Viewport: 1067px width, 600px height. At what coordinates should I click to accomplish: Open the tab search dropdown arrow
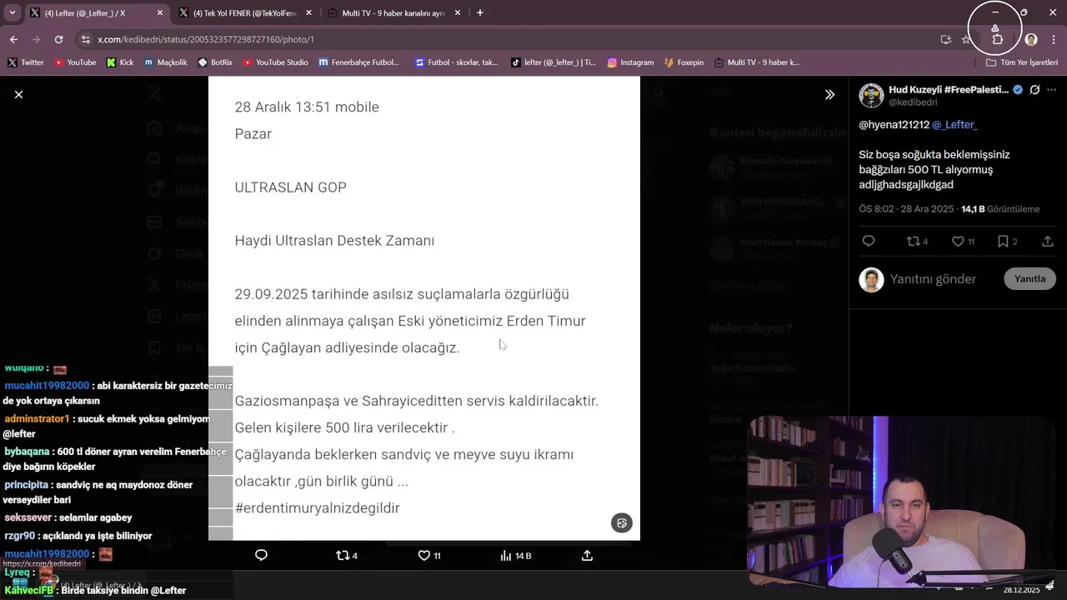point(12,13)
